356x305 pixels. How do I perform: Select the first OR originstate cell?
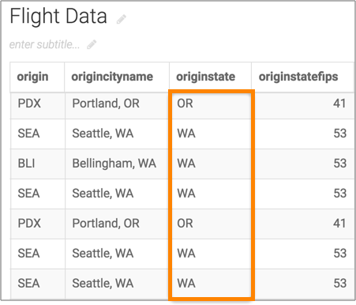coord(185,104)
